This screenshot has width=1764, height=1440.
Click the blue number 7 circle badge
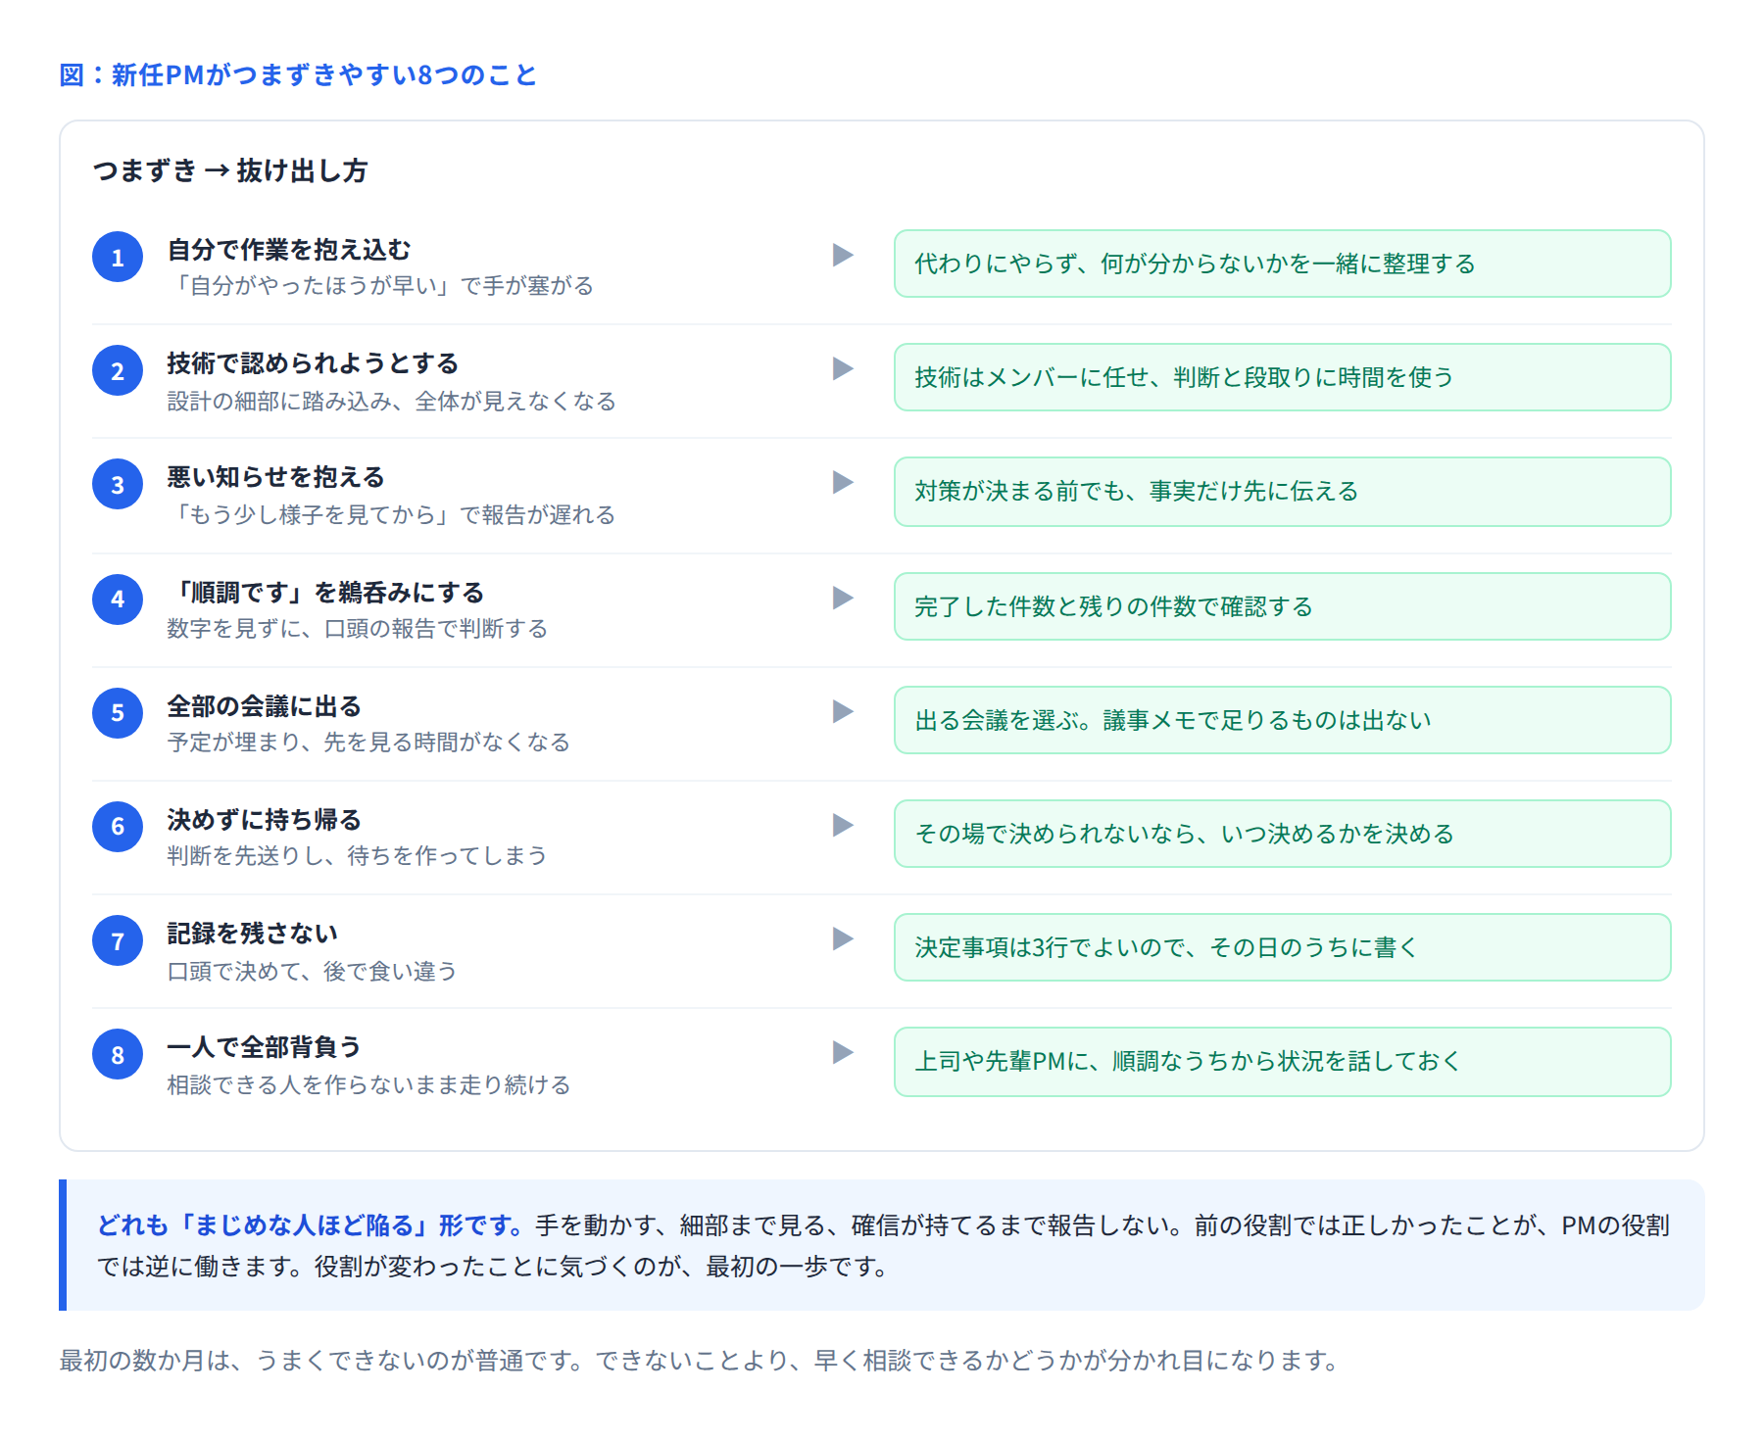[x=118, y=940]
